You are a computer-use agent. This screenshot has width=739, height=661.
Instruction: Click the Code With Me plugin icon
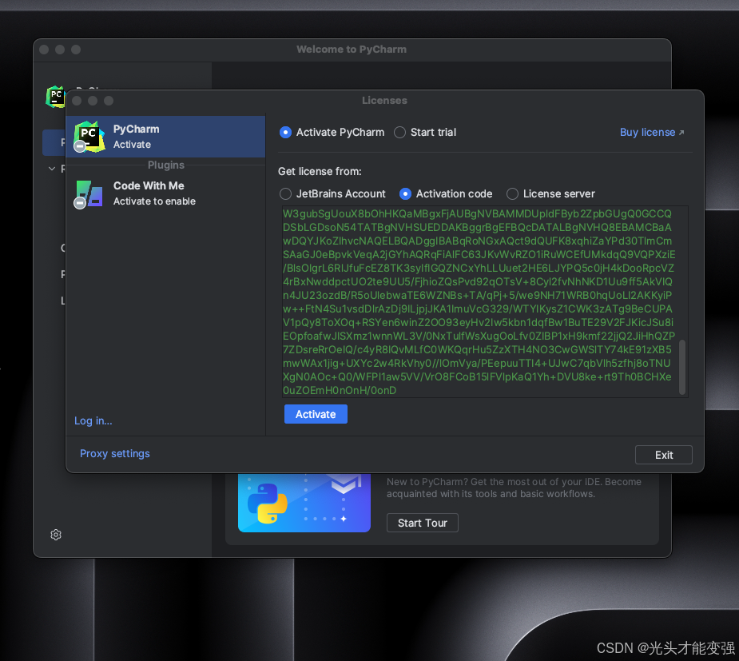[89, 193]
